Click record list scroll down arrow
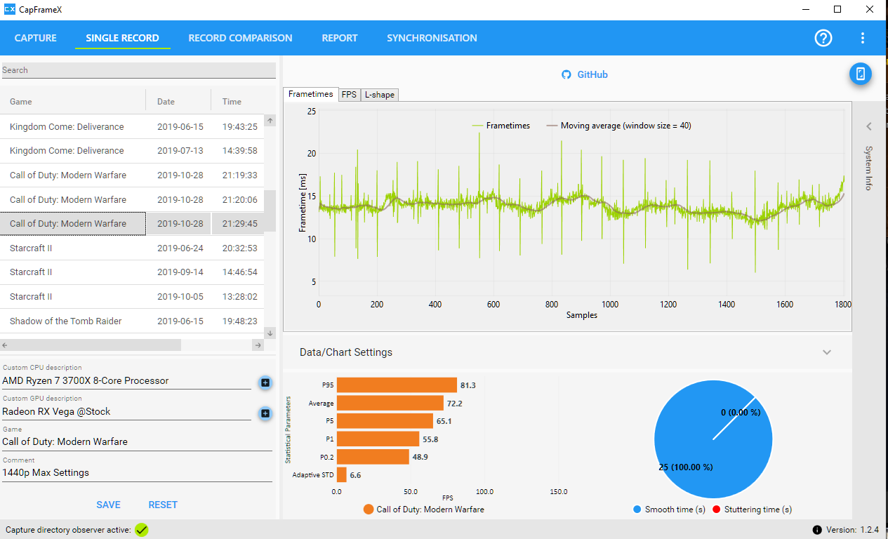The width and height of the screenshot is (888, 539). pos(270,333)
